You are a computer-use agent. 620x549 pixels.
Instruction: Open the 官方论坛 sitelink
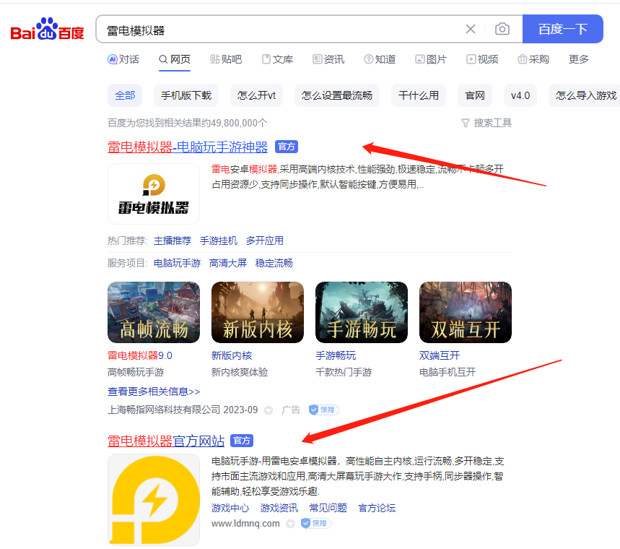coord(377,508)
